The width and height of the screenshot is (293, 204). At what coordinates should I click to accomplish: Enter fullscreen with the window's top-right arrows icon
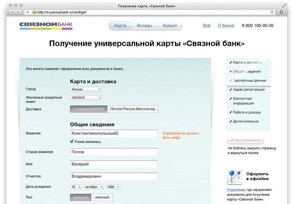[284, 6]
